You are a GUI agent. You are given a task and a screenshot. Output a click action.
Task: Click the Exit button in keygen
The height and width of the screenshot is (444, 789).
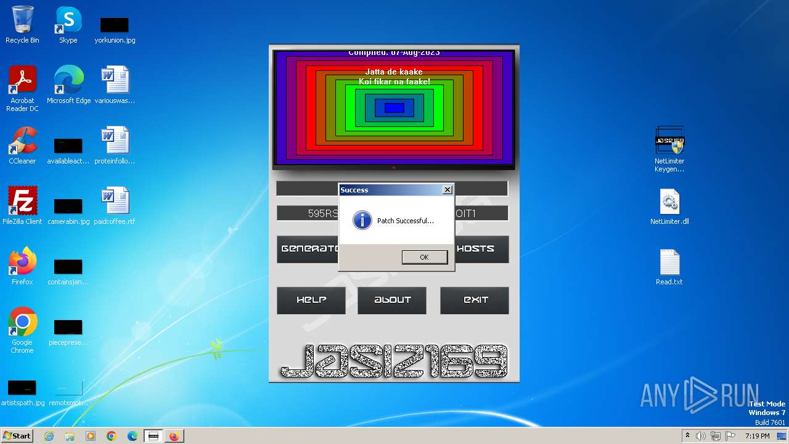pos(475,300)
